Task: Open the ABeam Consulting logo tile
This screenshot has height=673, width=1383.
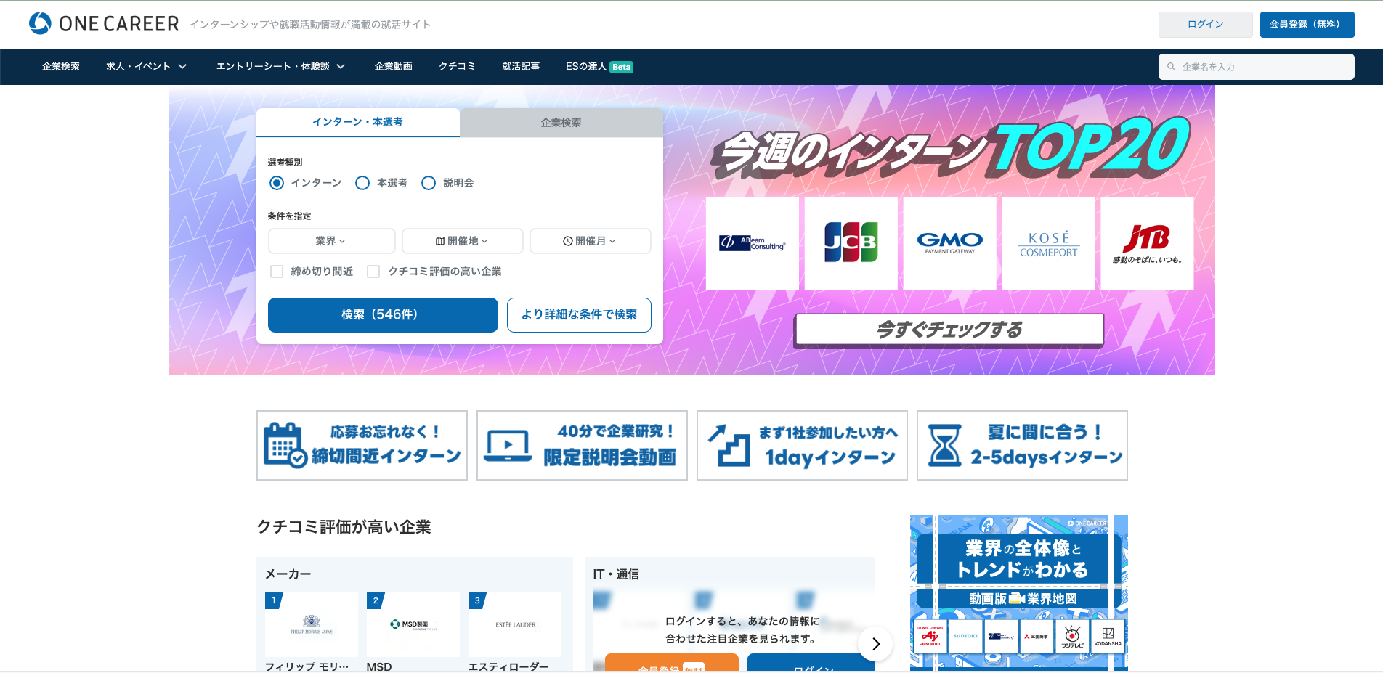Action: pos(753,244)
